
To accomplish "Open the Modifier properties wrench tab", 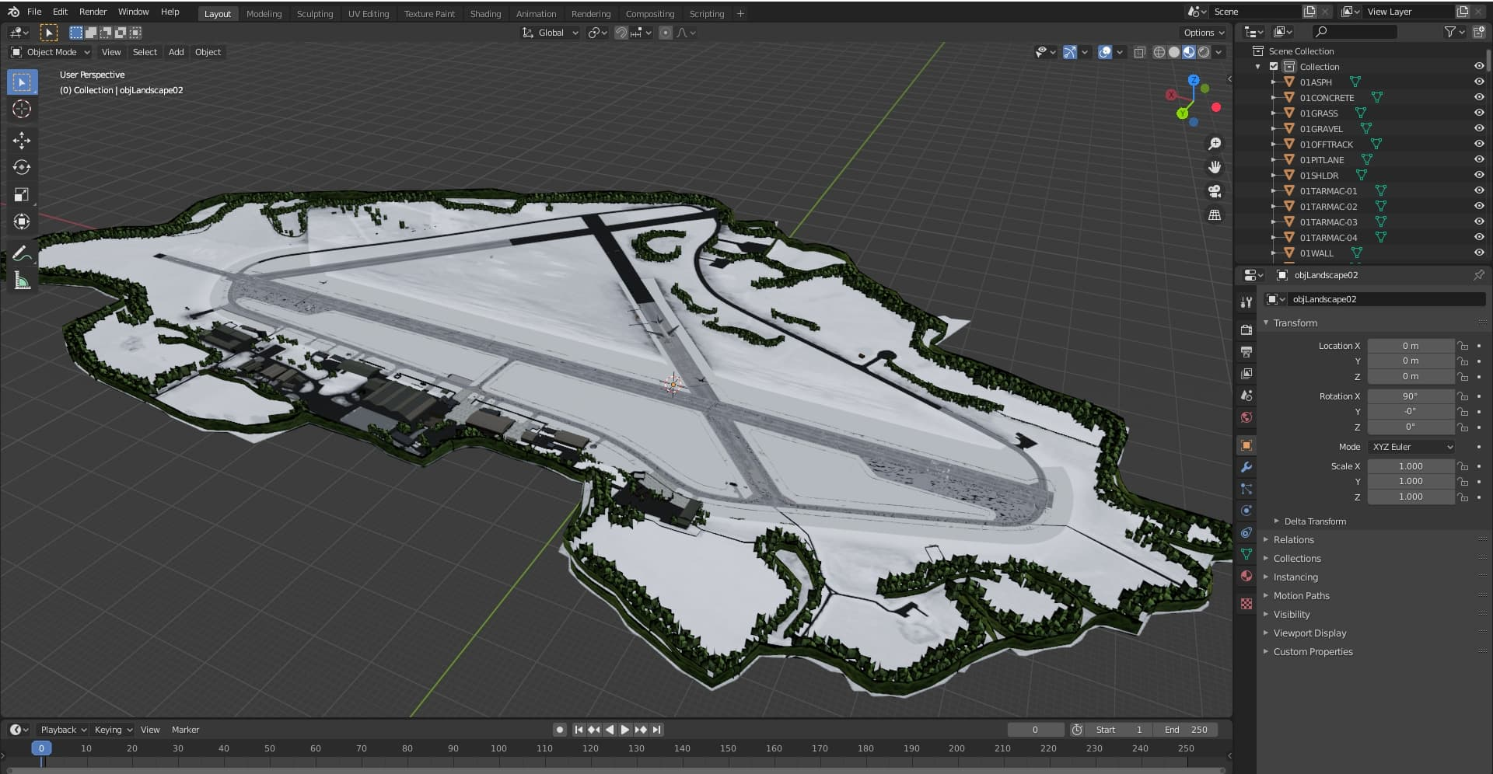I will pos(1246,467).
